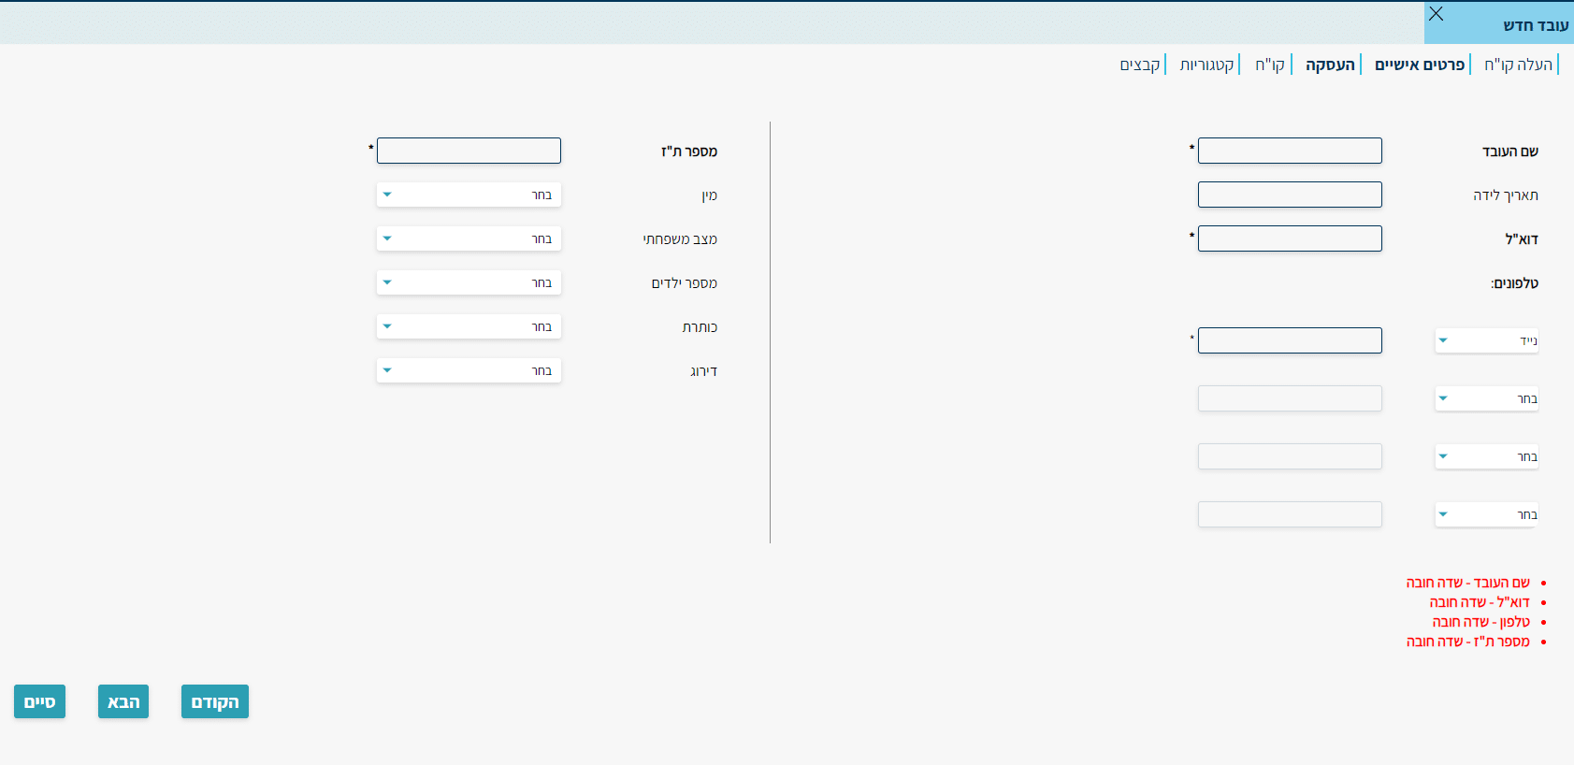The height and width of the screenshot is (765, 1574).
Task: Expand the מספר ילדים dropdown
Action: point(469,282)
